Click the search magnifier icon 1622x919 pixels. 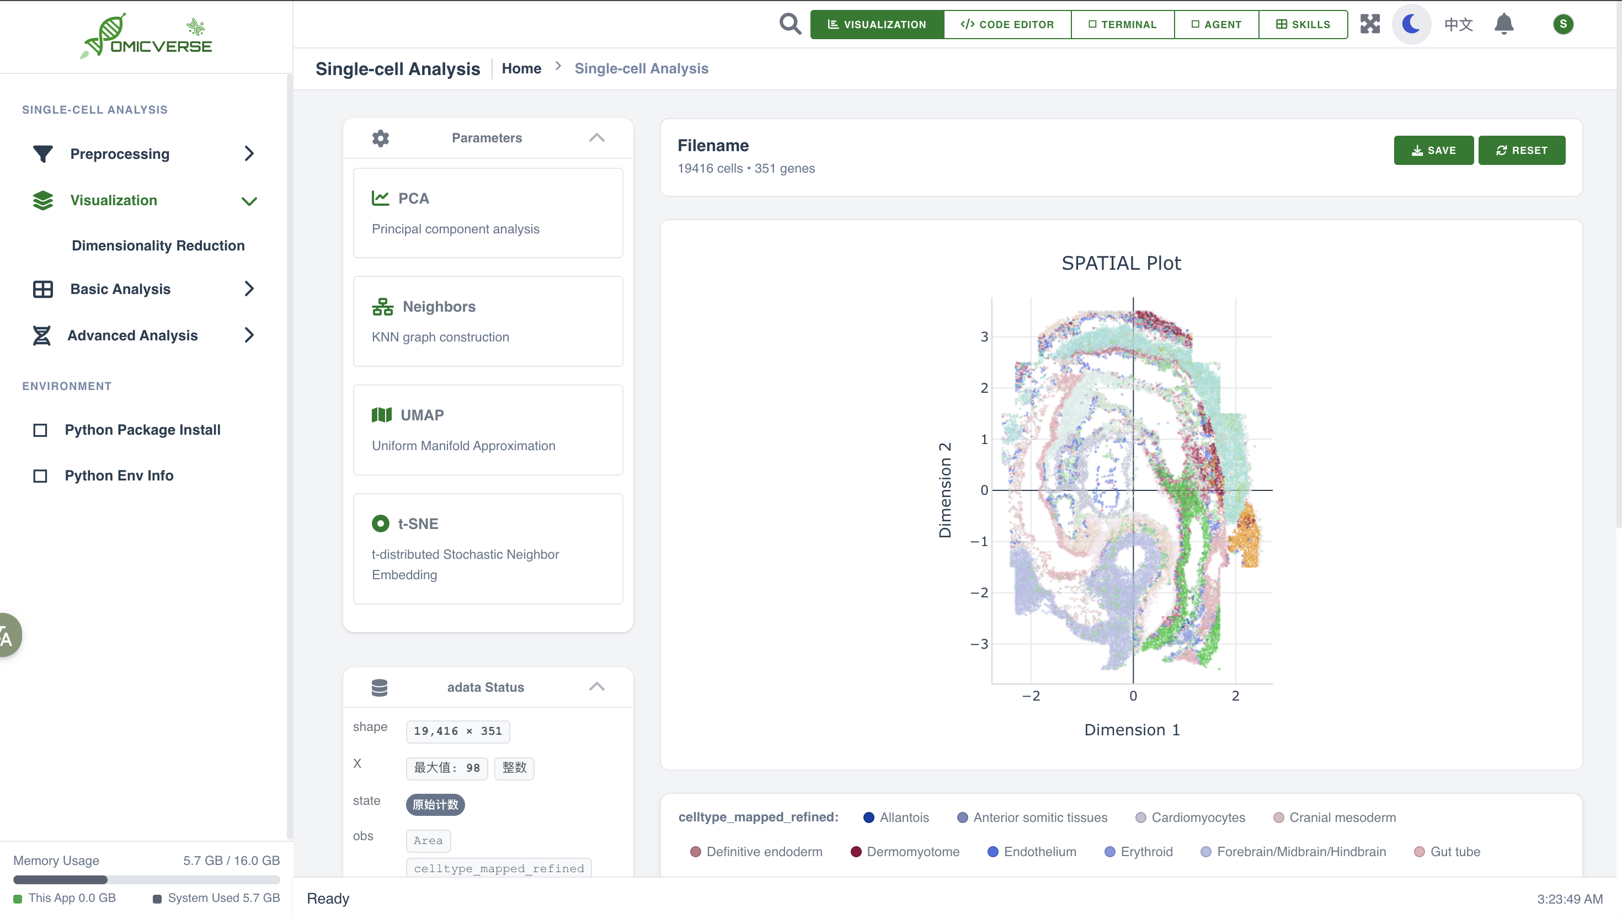pyautogui.click(x=789, y=24)
